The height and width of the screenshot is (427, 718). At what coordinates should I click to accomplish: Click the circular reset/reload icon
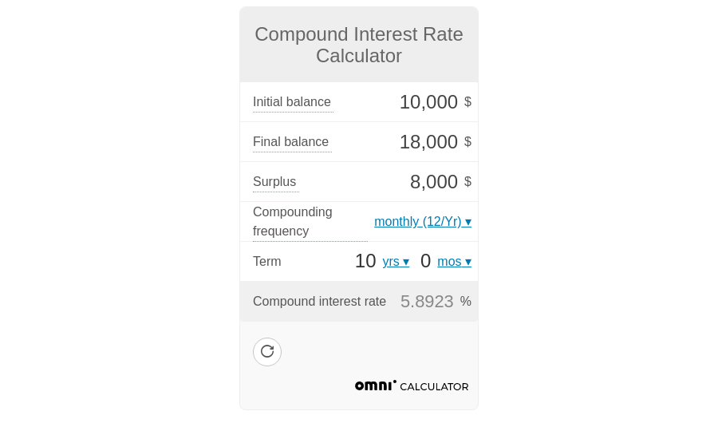point(267,352)
